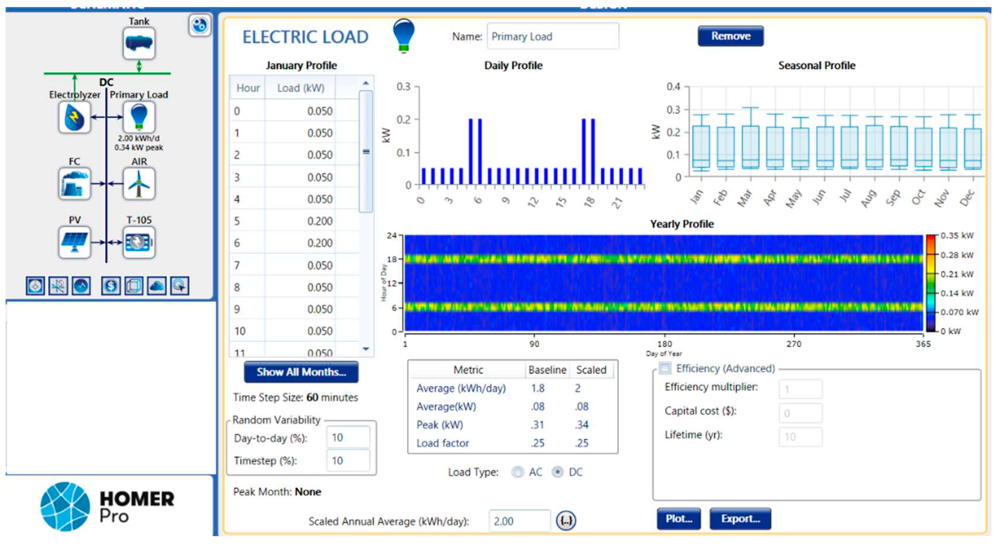Image resolution: width=1000 pixels, height=549 pixels.
Task: Open the FC fuel cell component
Action: (75, 184)
